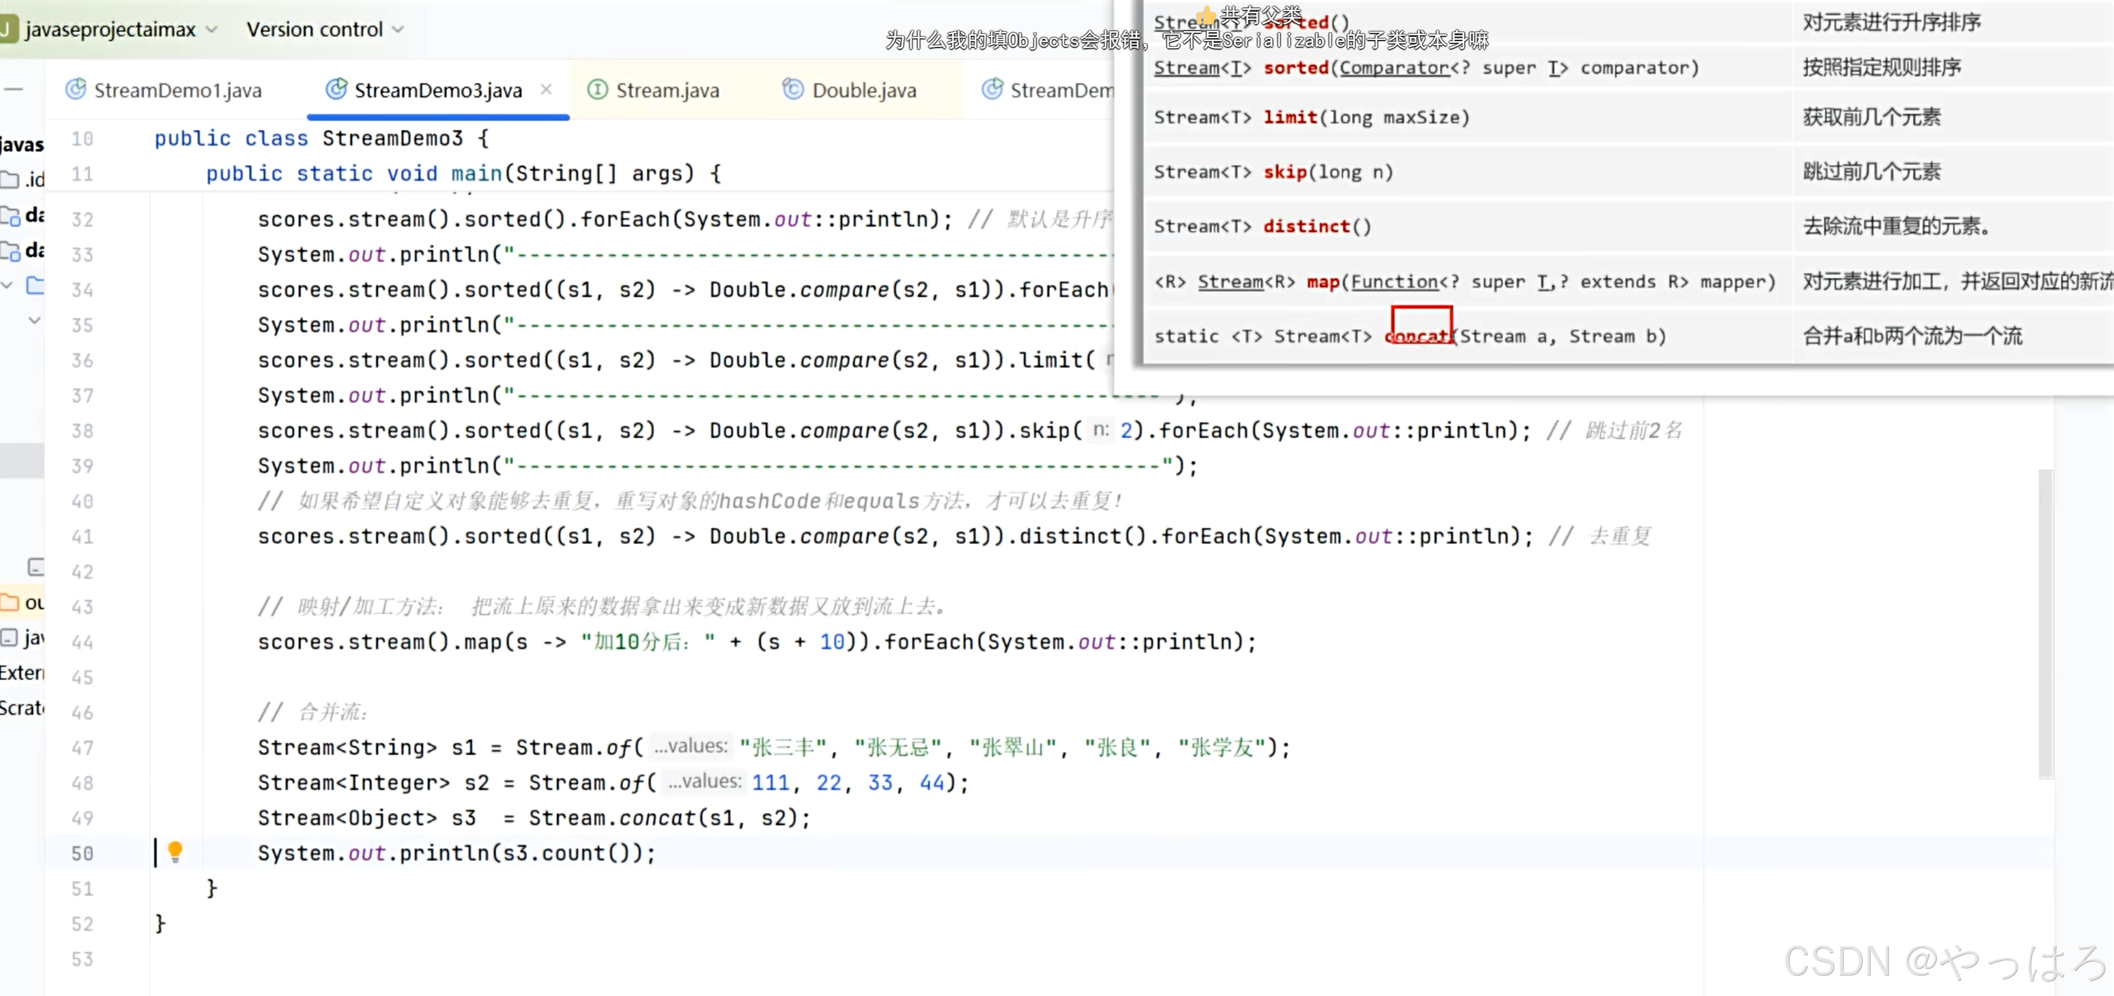This screenshot has width=2114, height=996.
Task: Hide the project panel with minimize dash
Action: (13, 89)
